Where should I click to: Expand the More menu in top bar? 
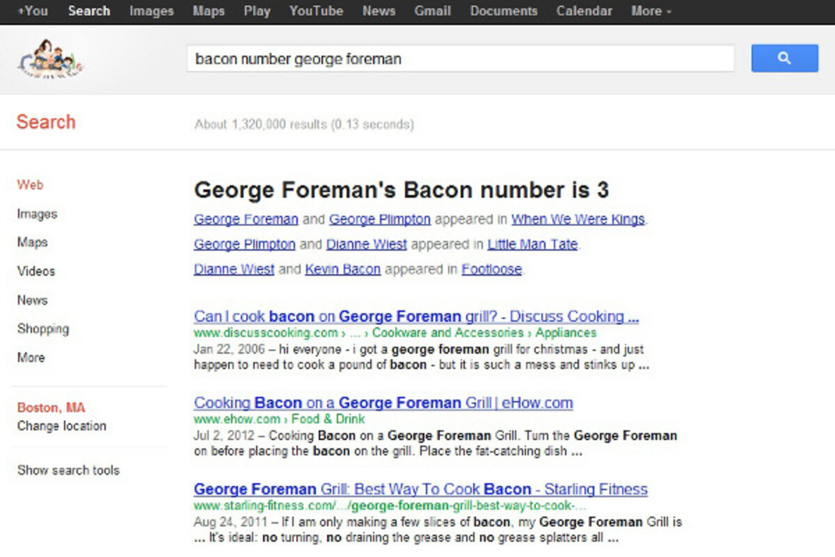(x=651, y=11)
